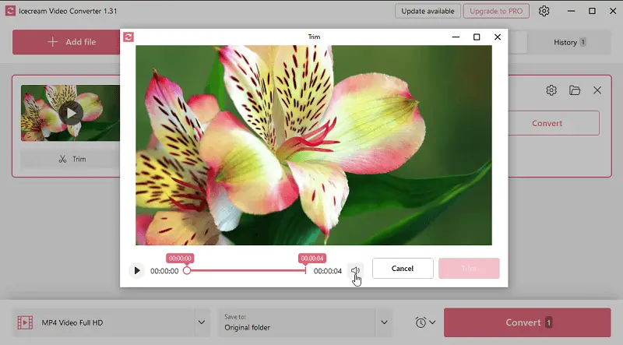
Task: Remove the file with its X icon
Action: 597,90
